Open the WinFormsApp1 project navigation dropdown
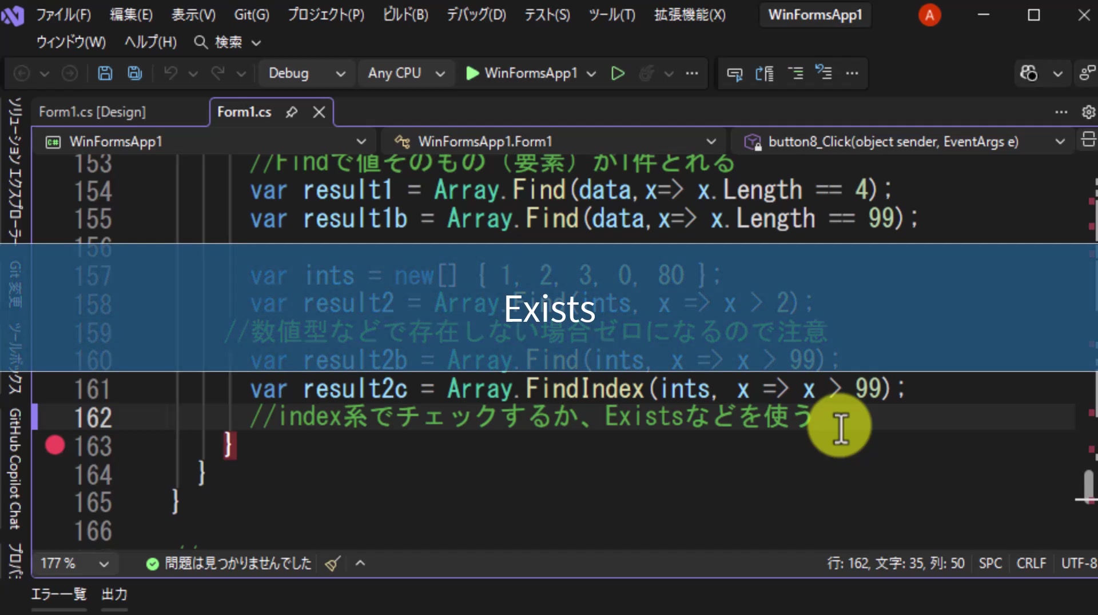This screenshot has width=1098, height=615. click(206, 141)
